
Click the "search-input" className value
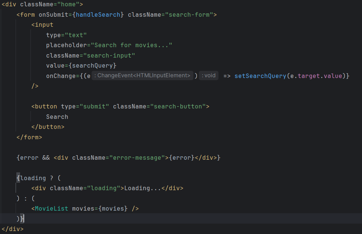pyautogui.click(x=109, y=55)
